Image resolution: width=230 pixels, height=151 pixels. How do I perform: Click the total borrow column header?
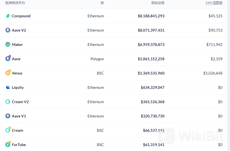pos(158,3)
